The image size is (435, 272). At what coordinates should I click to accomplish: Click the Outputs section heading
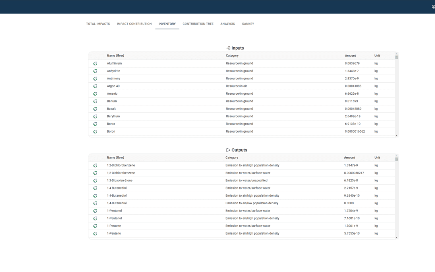239,150
